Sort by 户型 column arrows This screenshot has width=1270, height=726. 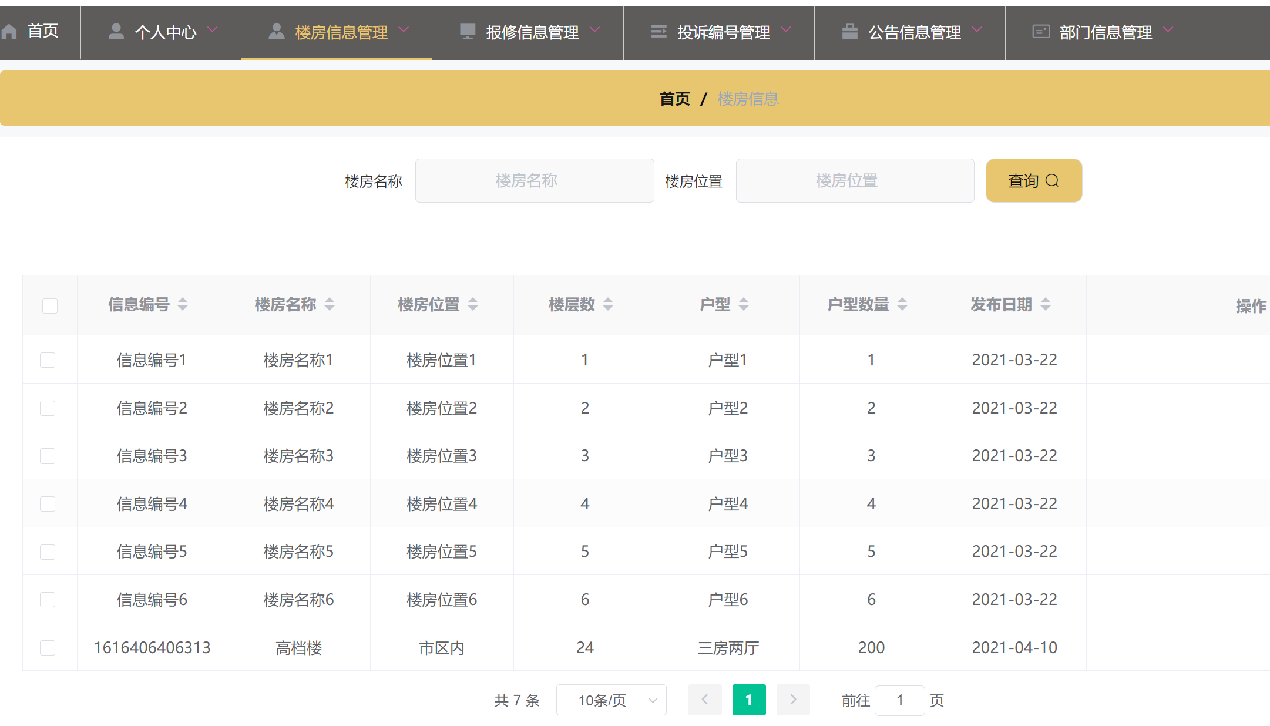tap(744, 304)
